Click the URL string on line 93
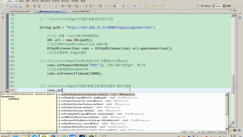The width and height of the screenshot is (243, 137). click(110, 27)
